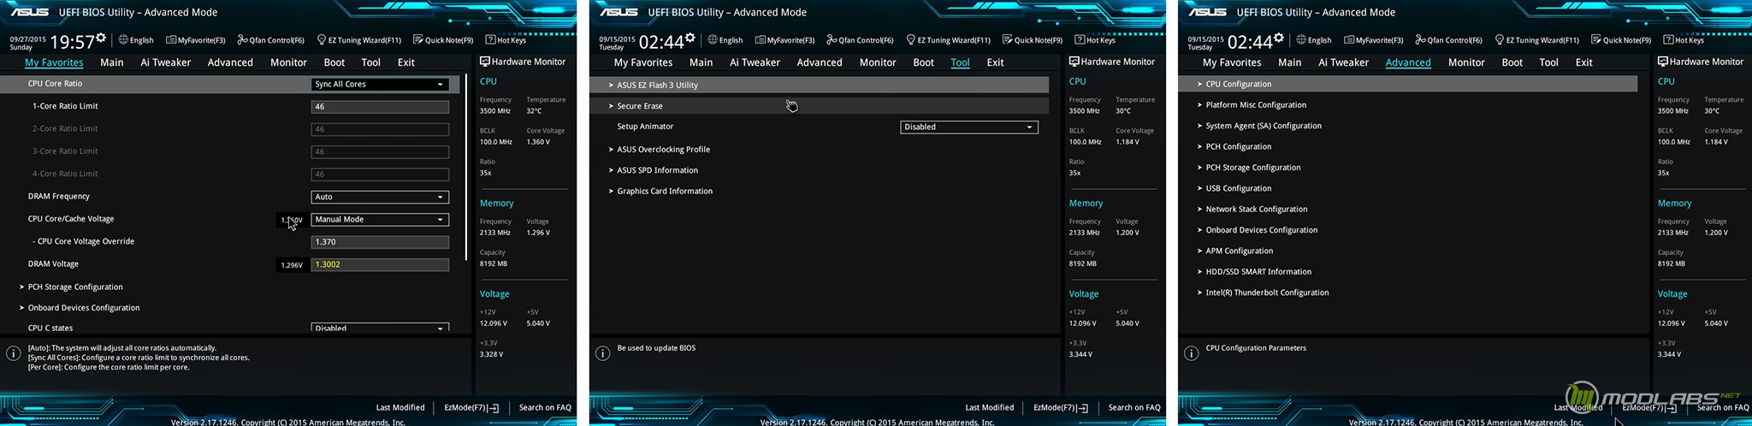
Task: Select the Tool tab on the Advanced screen
Action: click(1548, 62)
